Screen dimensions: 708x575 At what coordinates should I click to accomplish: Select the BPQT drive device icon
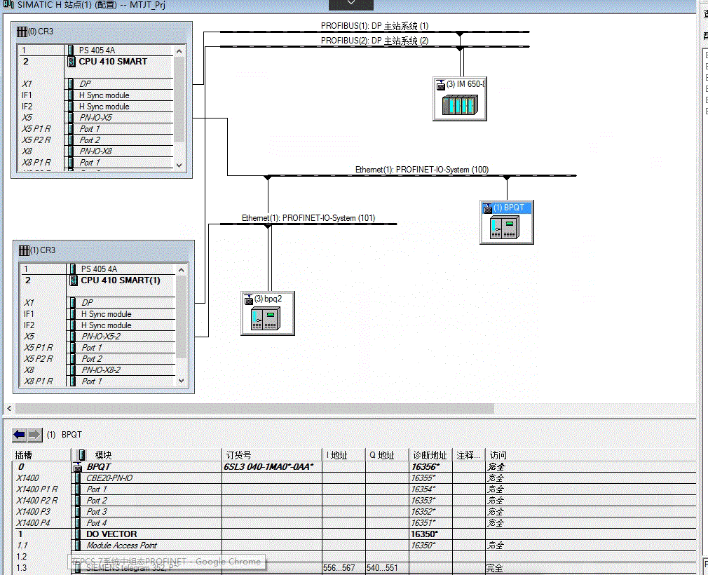tap(505, 227)
